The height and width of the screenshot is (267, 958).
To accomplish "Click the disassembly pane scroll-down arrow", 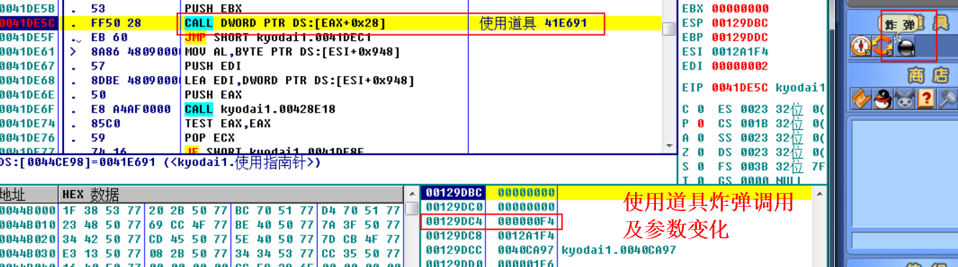I will tap(669, 147).
